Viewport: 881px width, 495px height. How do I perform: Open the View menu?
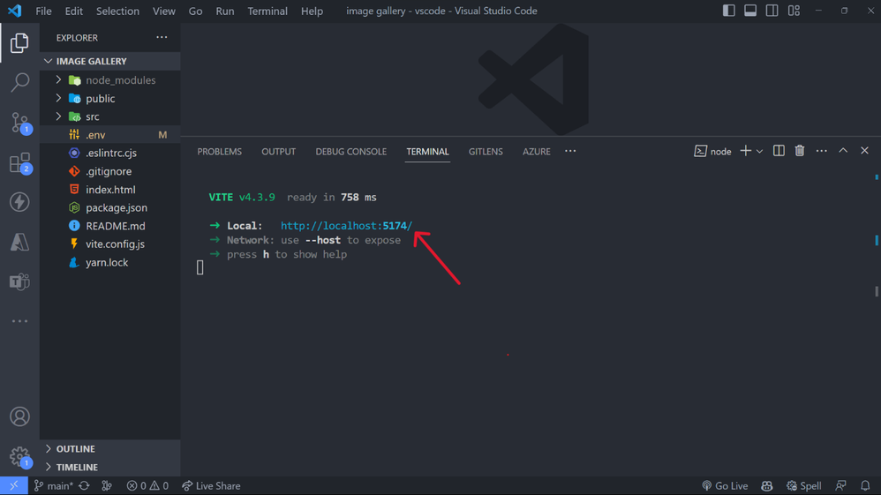164,11
